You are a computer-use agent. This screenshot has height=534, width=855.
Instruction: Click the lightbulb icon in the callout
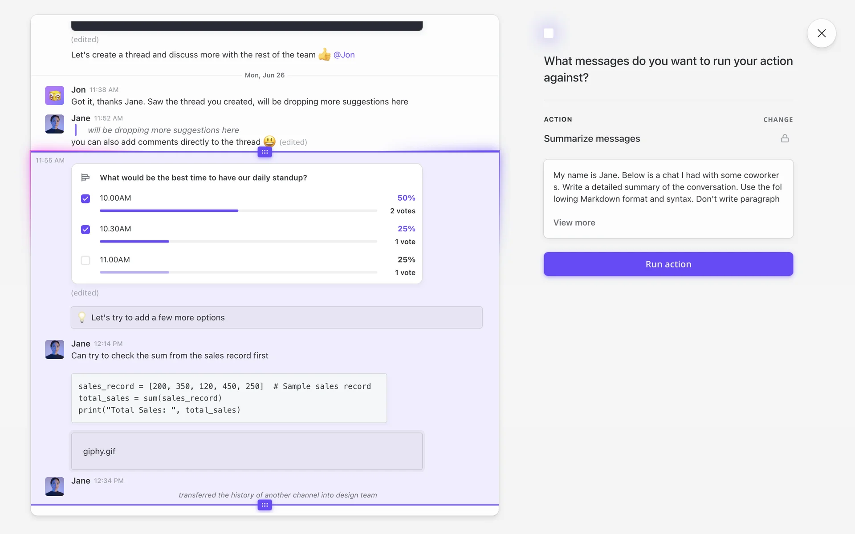click(82, 317)
